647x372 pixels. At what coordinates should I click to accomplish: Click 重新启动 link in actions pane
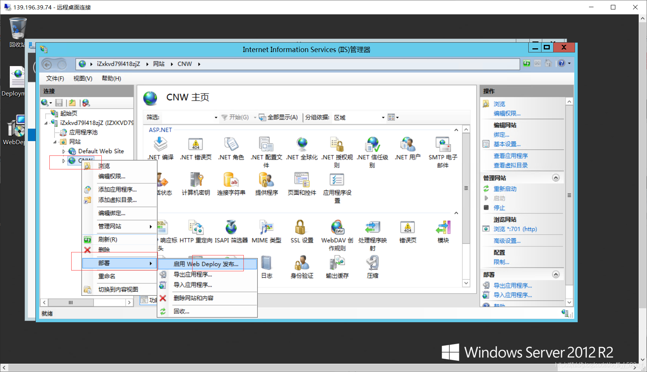click(x=505, y=189)
